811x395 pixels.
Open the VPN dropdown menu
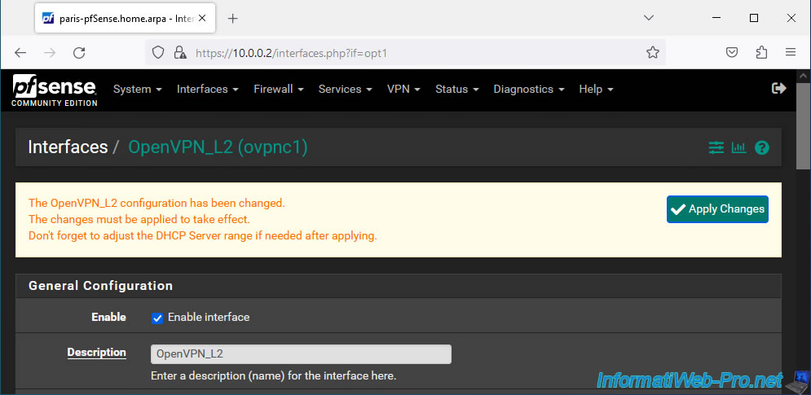(x=404, y=89)
